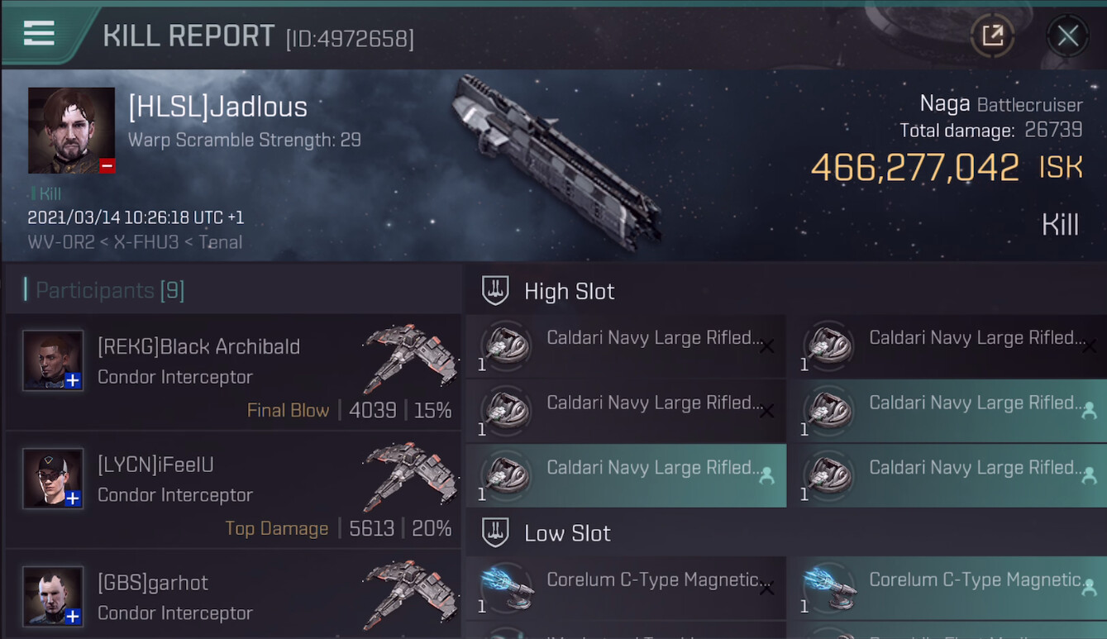Image resolution: width=1107 pixels, height=639 pixels.
Task: Click the first Caldari Navy Large Rifled item icon
Action: coord(505,345)
